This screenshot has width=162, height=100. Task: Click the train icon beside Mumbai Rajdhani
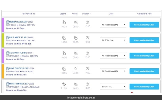pyautogui.click(x=7, y=22)
